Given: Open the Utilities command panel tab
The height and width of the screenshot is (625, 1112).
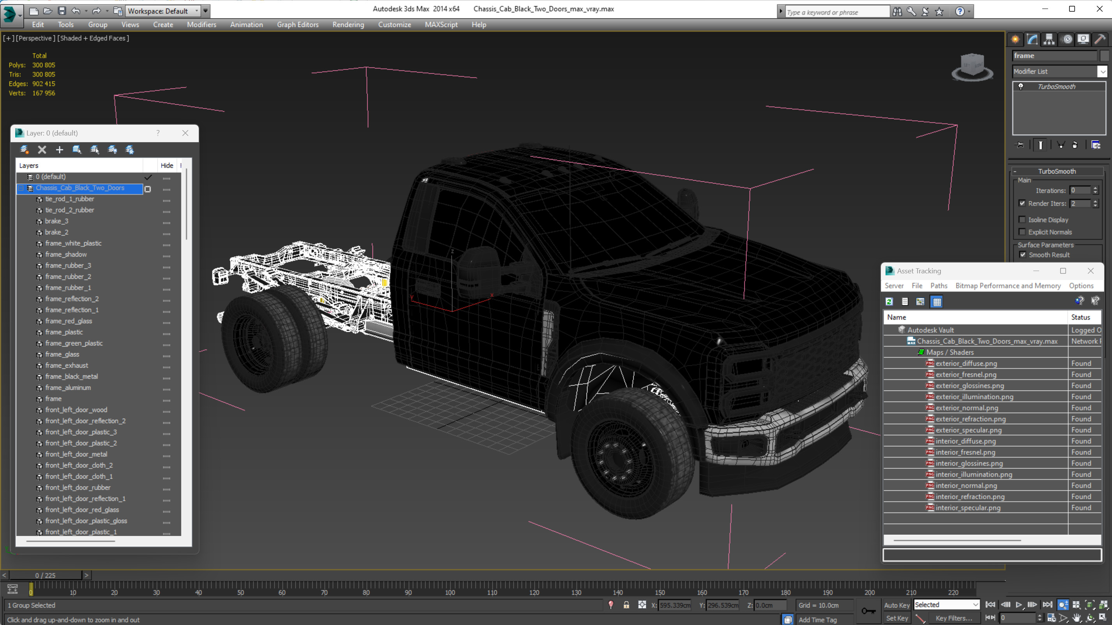Looking at the screenshot, I should tap(1100, 39).
